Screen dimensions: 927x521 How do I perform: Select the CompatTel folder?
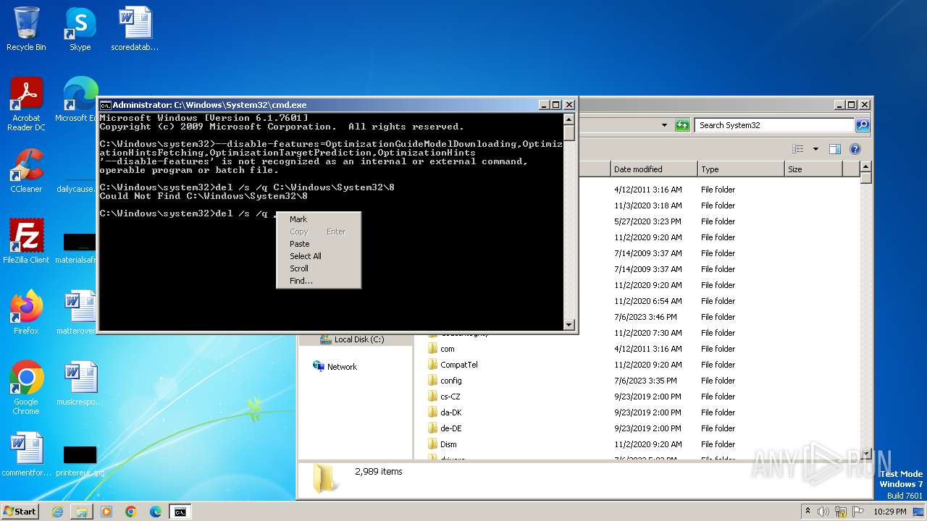(453, 365)
